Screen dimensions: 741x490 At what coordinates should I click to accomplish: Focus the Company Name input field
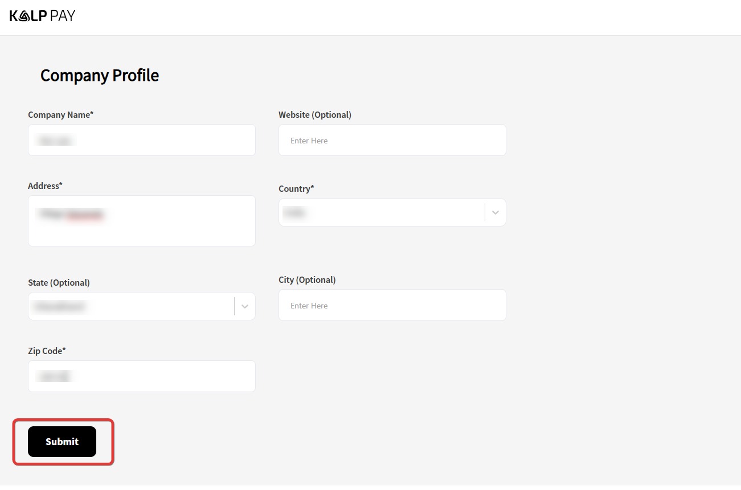pos(141,140)
